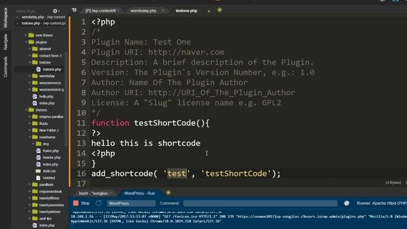The height and width of the screenshot is (229, 407).
Task: Switch to WordPress - Run tab
Action: coord(139,193)
